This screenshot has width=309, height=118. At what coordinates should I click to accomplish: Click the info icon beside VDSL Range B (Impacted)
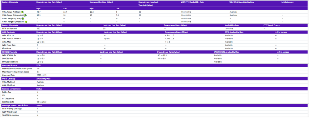25,15
